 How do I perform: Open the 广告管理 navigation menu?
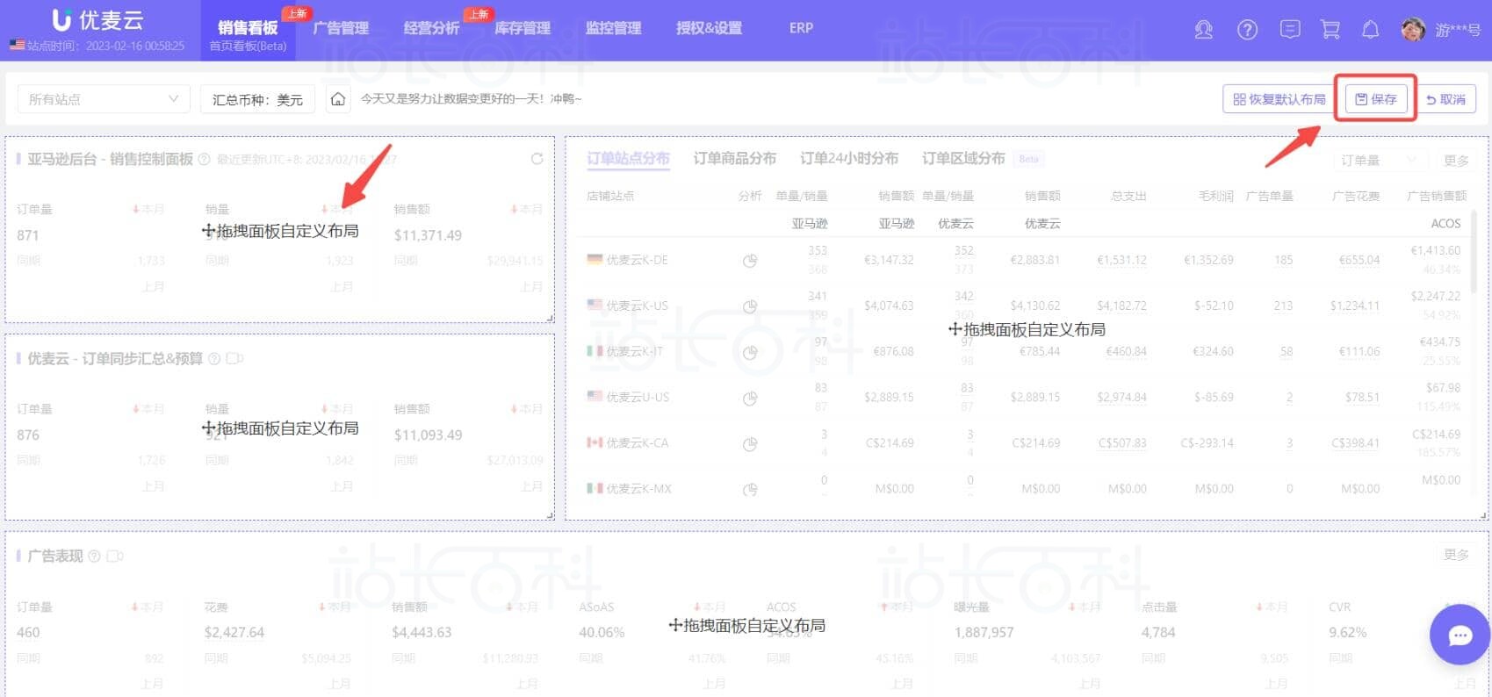coord(341,28)
